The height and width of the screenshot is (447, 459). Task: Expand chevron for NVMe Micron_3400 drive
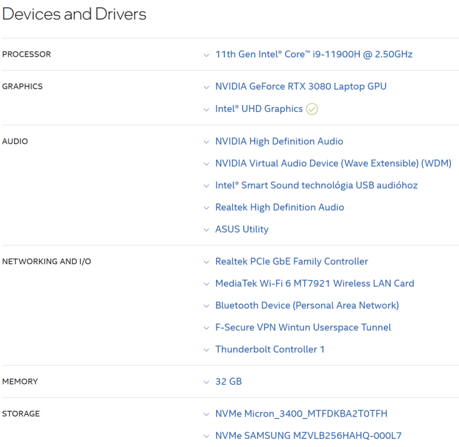click(x=207, y=415)
